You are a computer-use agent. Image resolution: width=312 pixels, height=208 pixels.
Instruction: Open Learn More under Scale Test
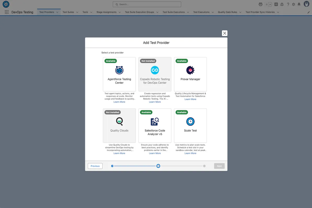coord(190,153)
